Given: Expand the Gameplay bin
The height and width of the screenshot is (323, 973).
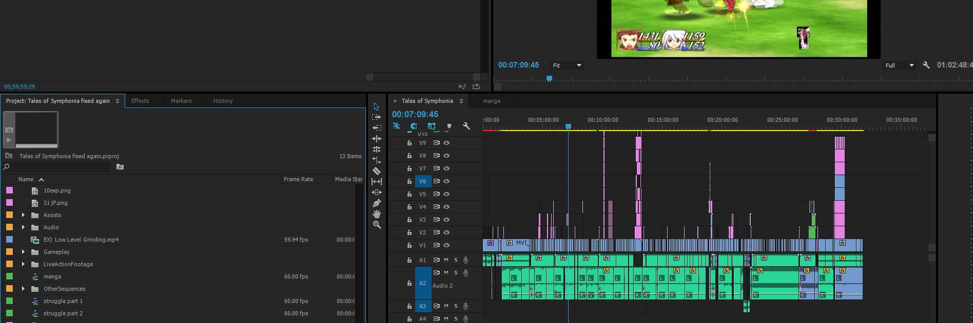Looking at the screenshot, I should [23, 252].
